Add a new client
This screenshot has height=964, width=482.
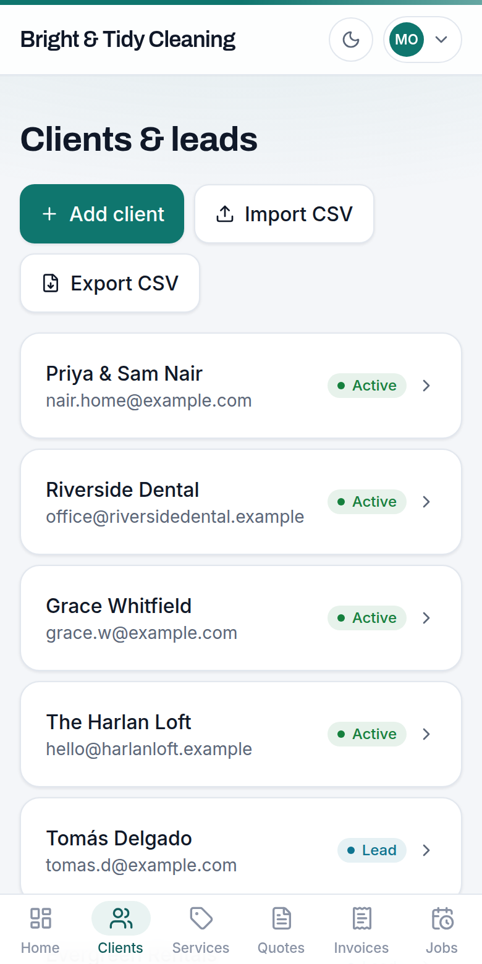click(102, 214)
